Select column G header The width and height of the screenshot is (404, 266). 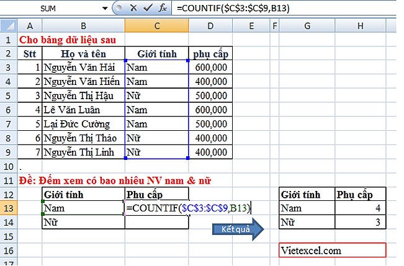tap(307, 25)
